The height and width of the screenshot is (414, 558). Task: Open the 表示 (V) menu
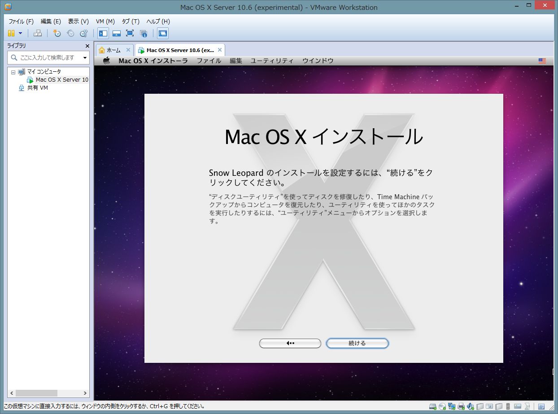click(x=78, y=21)
